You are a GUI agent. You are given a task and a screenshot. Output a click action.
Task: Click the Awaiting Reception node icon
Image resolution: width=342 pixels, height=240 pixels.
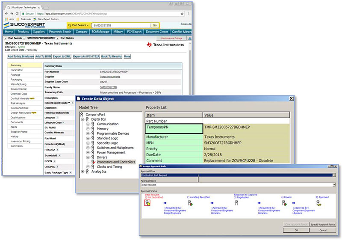[x=189, y=203]
